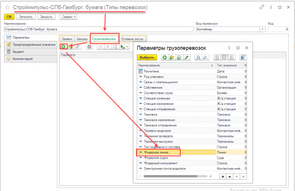Viewport: 295px width, 191px height.
Task: Open three-dot menu in Параметры грузоперевозок dialog
Action: point(229,48)
